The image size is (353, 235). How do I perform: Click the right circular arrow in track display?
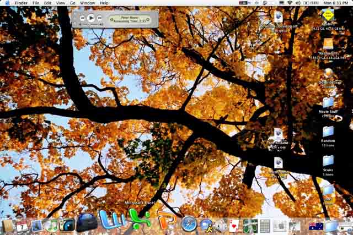(148, 20)
